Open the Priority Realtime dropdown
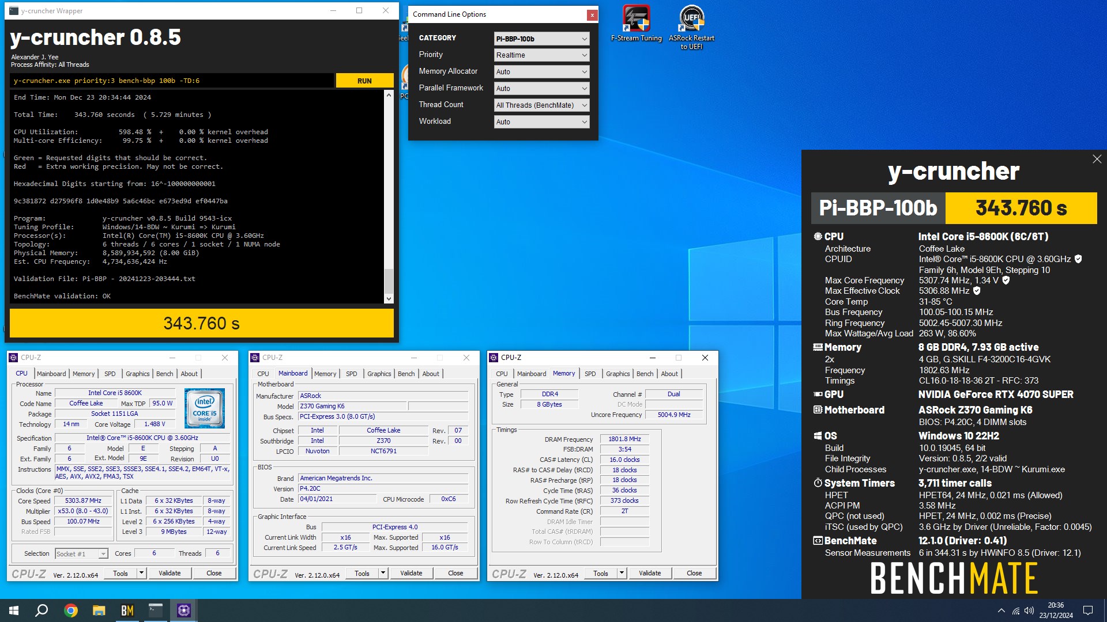The height and width of the screenshot is (622, 1107). pyautogui.click(x=541, y=55)
